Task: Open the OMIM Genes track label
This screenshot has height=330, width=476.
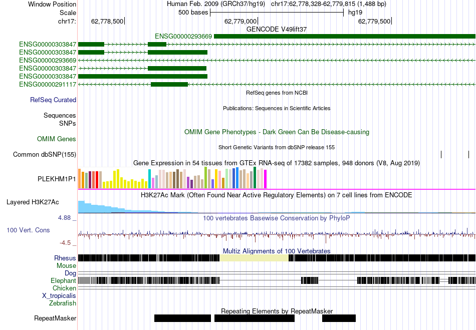Action: [x=57, y=139]
